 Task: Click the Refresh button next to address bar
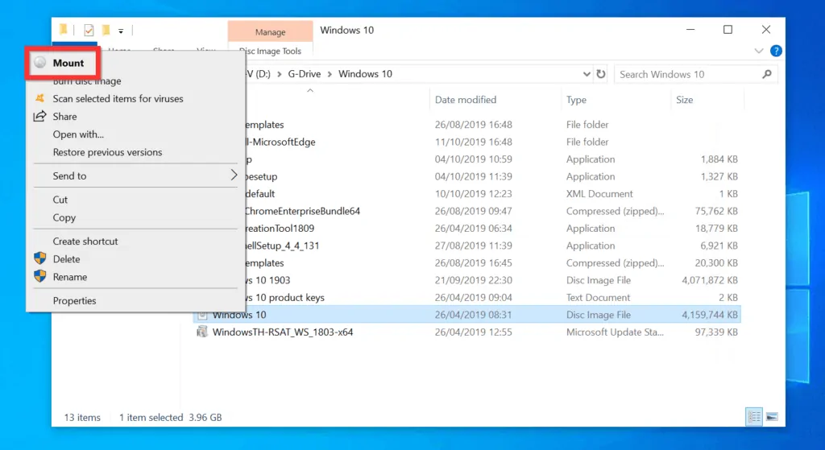[601, 74]
